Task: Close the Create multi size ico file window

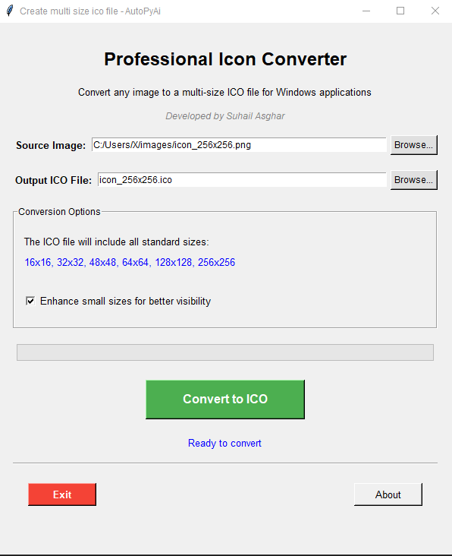Action: pyautogui.click(x=435, y=11)
